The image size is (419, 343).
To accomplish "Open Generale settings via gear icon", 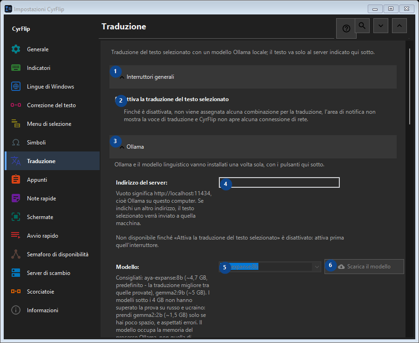I will pos(16,49).
